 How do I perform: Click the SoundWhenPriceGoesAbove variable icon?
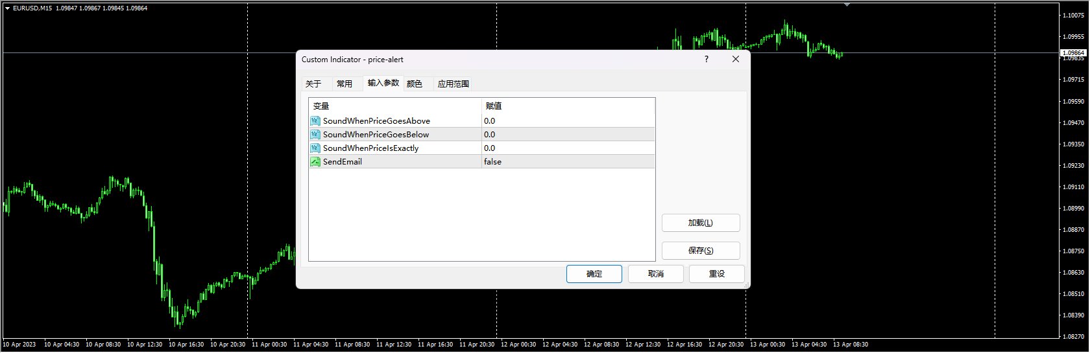(315, 121)
